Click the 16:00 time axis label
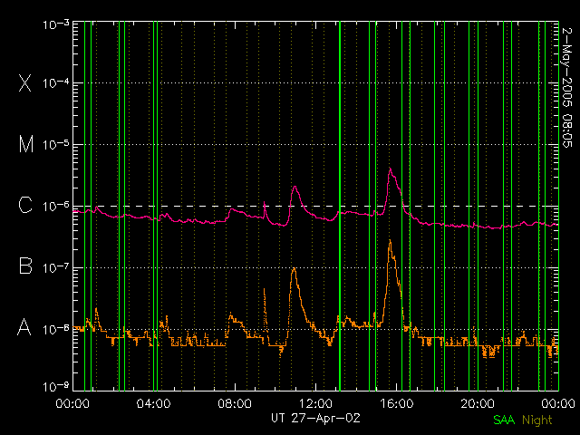 tap(396, 403)
